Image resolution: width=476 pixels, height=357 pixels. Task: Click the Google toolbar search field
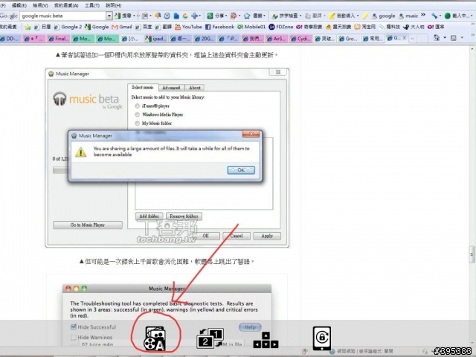63,16
